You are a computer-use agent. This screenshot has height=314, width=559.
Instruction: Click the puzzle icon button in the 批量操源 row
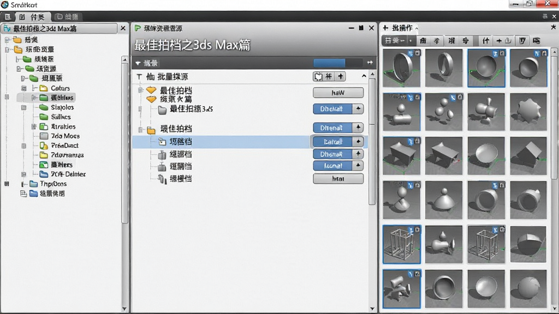tap(318, 76)
